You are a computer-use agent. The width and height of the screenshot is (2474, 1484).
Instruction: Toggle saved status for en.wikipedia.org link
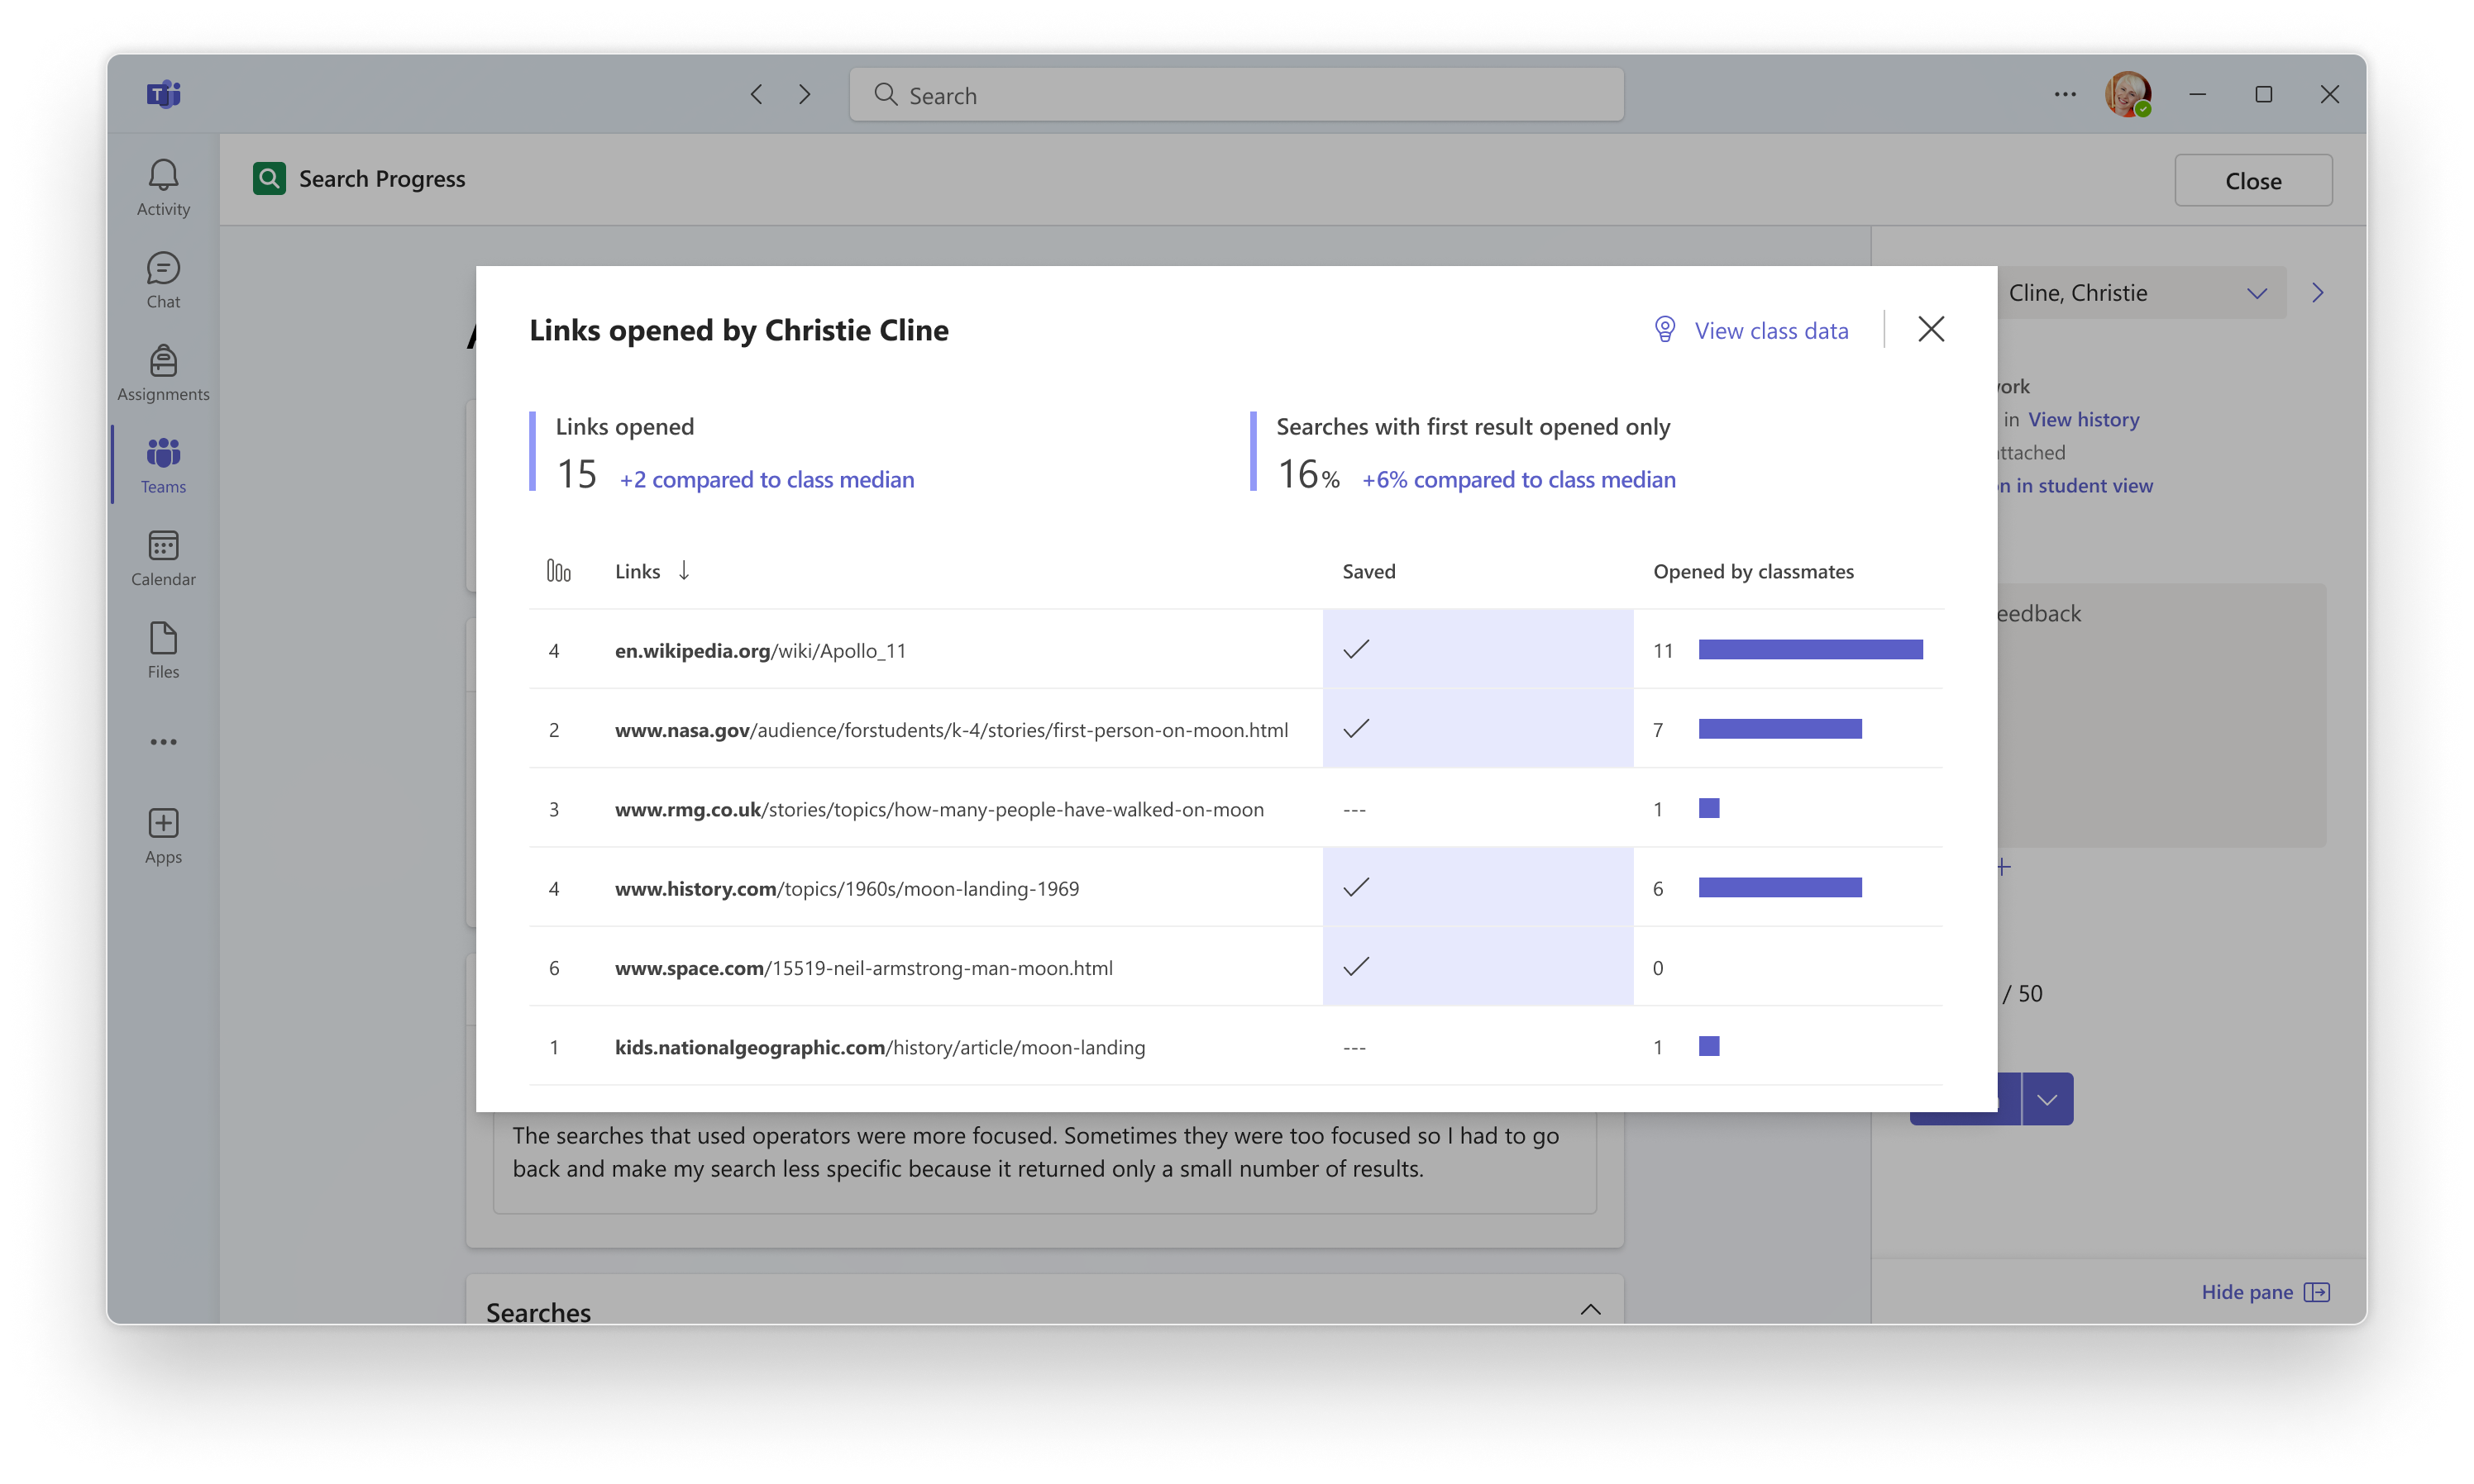[x=1357, y=650]
